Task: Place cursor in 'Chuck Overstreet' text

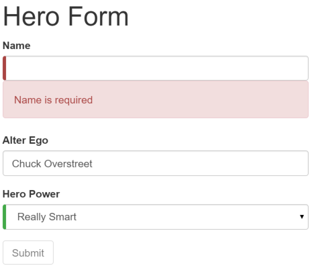Action: coord(52,164)
